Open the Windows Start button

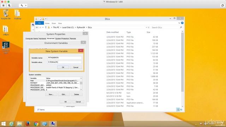[x=4, y=124]
